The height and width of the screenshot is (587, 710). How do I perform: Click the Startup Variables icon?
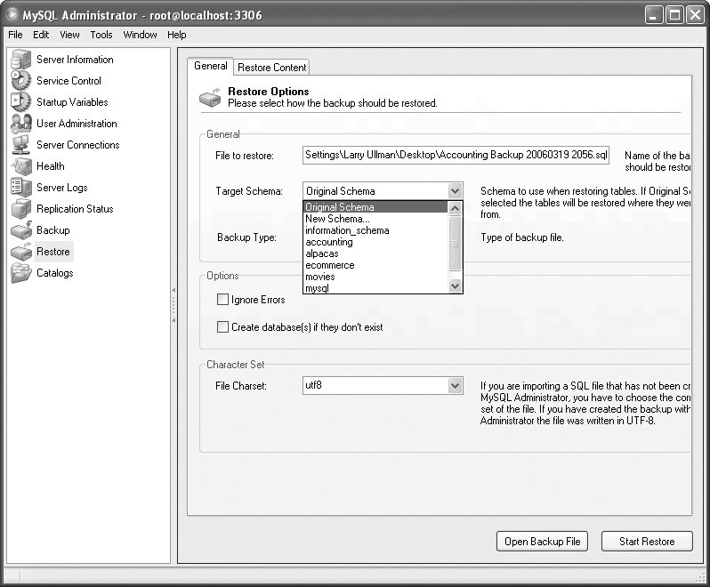click(x=20, y=101)
